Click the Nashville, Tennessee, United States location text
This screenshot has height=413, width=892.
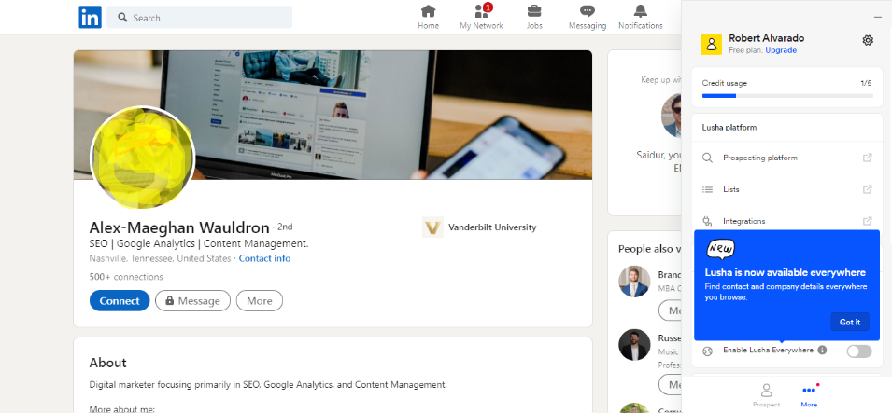160,258
